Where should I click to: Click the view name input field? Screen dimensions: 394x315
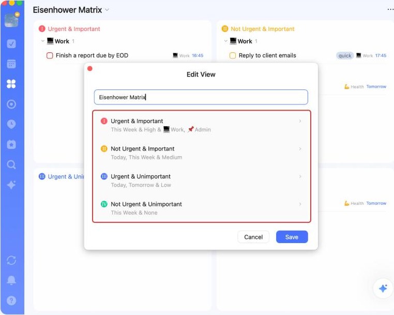[x=201, y=97]
